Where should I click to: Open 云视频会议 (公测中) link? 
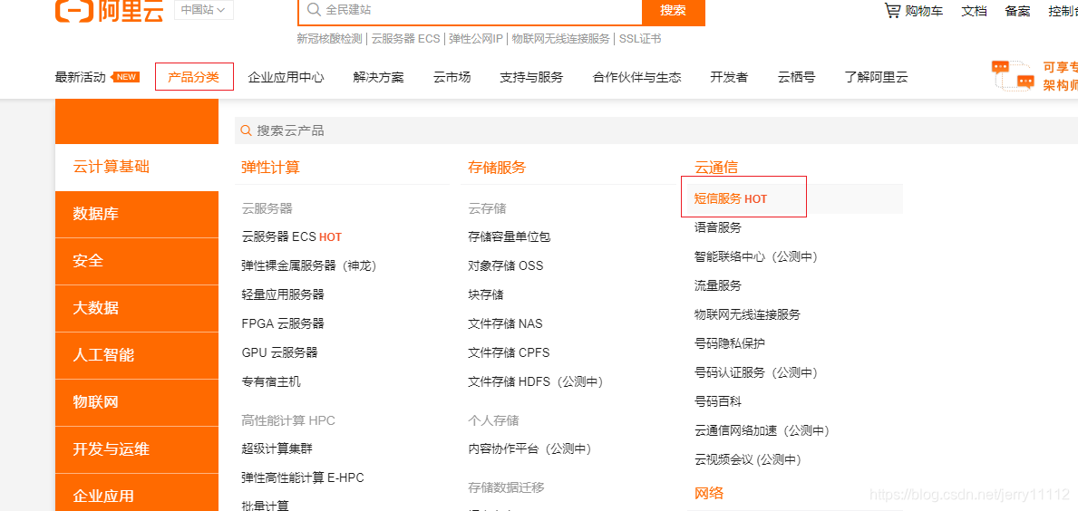(748, 459)
